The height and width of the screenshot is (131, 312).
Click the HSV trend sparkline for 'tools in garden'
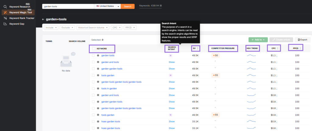click(251, 88)
